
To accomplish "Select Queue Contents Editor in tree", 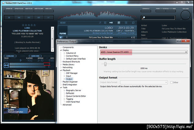I will (x=76, y=96).
